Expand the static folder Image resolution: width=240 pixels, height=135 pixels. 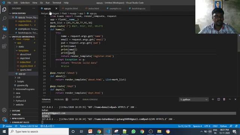pos(21,46)
